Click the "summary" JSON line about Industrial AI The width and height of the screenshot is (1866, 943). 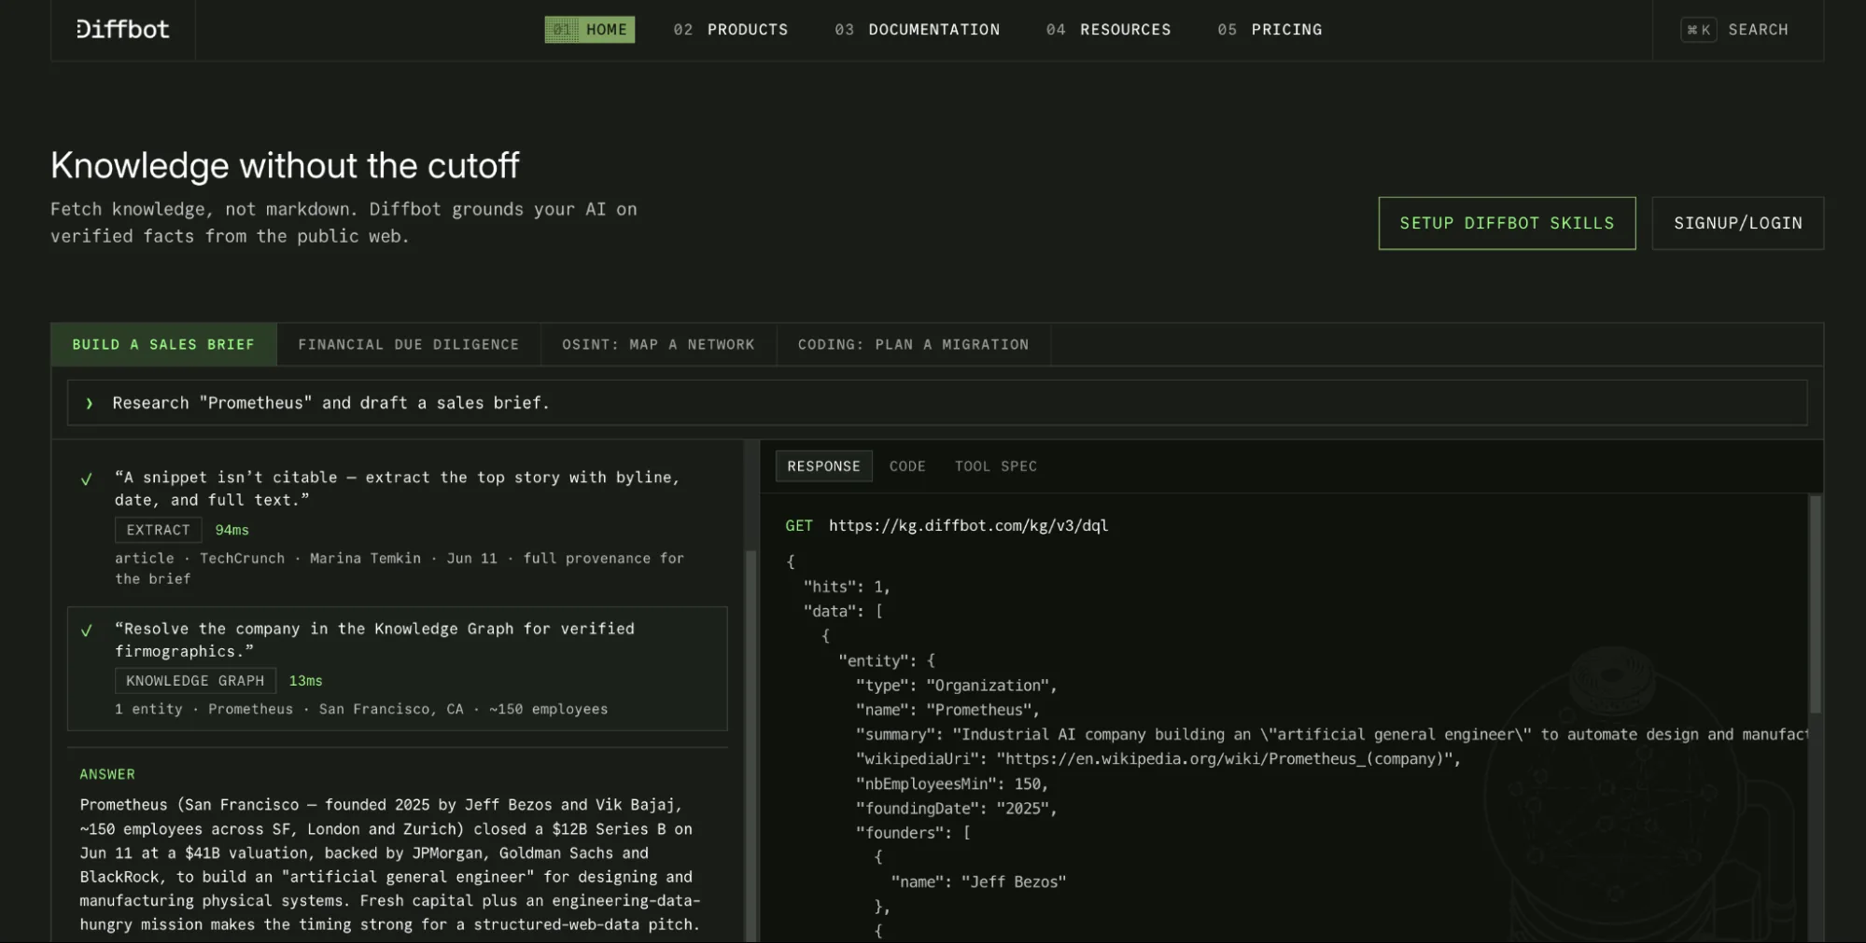click(x=1331, y=735)
